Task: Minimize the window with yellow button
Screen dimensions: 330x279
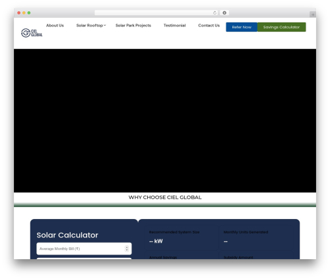Action: coord(24,13)
